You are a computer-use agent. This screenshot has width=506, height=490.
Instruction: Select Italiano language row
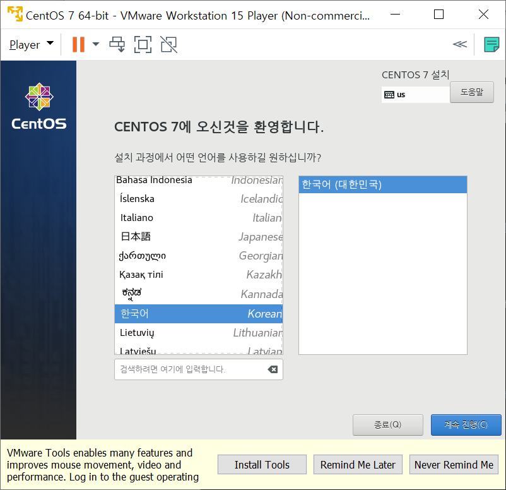pos(199,218)
